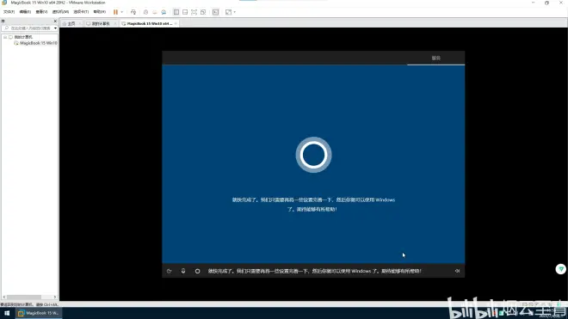Take a snapshot using the clock icon

[x=145, y=12]
